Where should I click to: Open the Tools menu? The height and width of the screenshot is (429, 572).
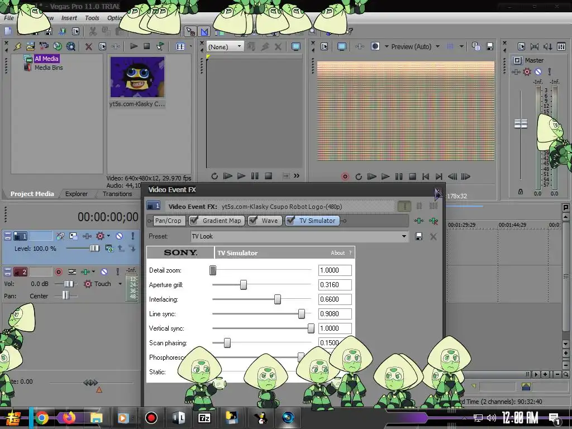coord(92,18)
